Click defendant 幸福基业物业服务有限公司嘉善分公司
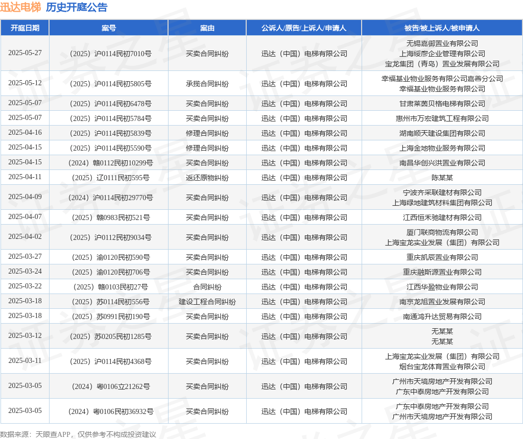This screenshot has height=439, width=523. click(442, 79)
